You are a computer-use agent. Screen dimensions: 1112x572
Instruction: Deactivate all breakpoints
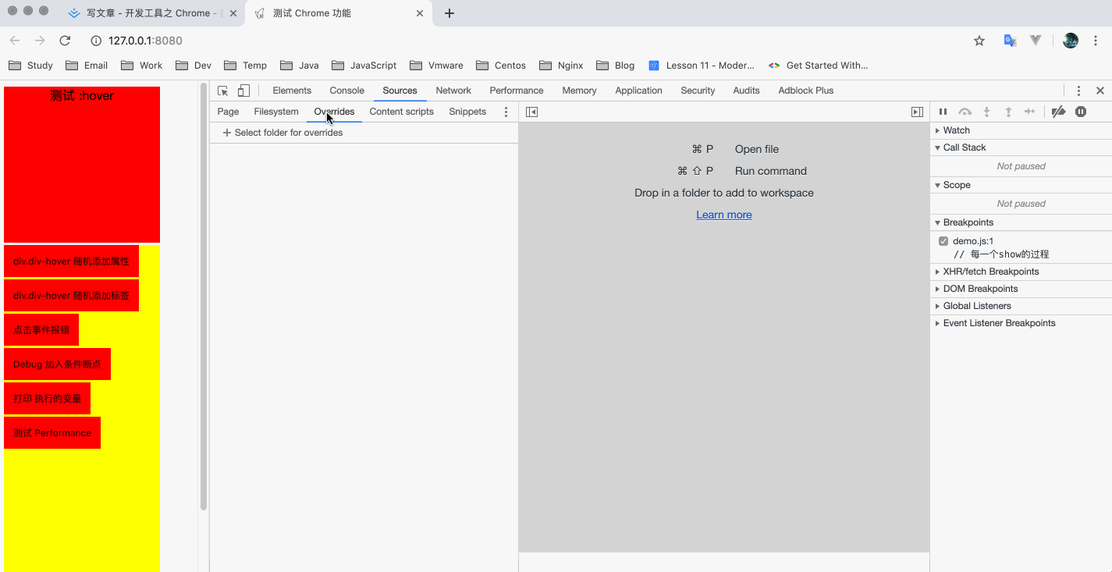[1058, 112]
